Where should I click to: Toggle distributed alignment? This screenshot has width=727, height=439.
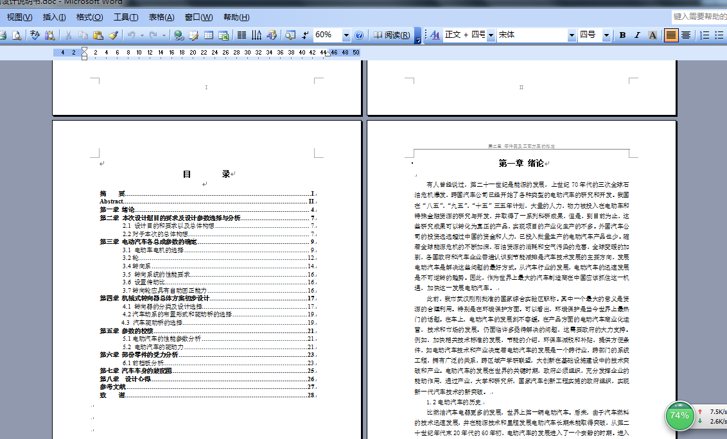point(686,35)
